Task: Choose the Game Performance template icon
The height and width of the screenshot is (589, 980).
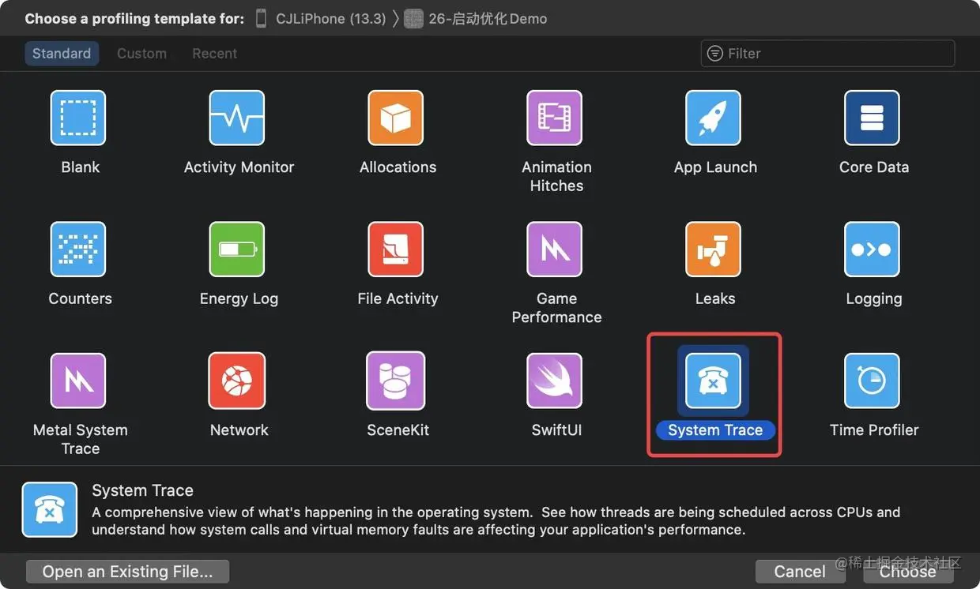Action: click(x=555, y=249)
